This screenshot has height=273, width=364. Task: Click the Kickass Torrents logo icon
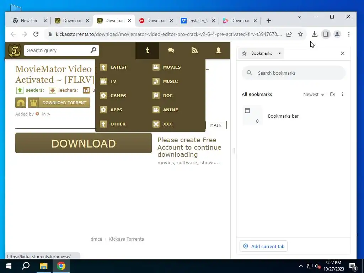coord(15,50)
